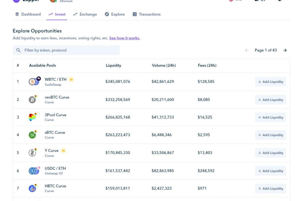
Task: Click the HBTC Curve pool icon
Action: point(33,188)
